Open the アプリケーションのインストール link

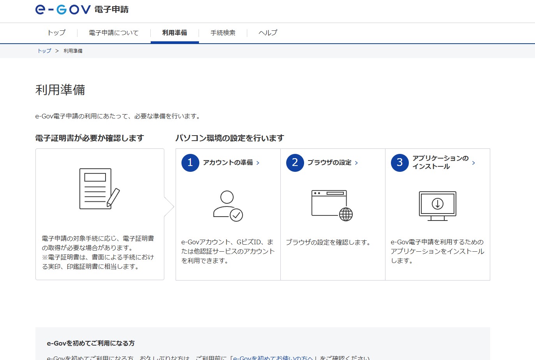440,162
